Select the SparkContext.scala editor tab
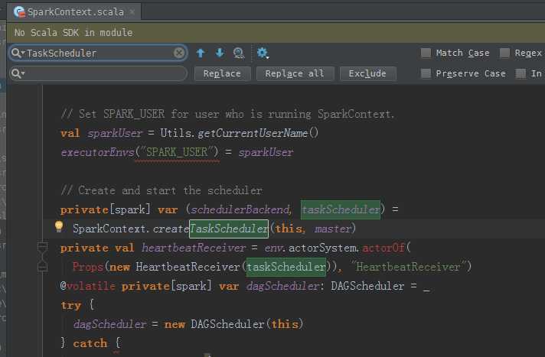 (74, 11)
